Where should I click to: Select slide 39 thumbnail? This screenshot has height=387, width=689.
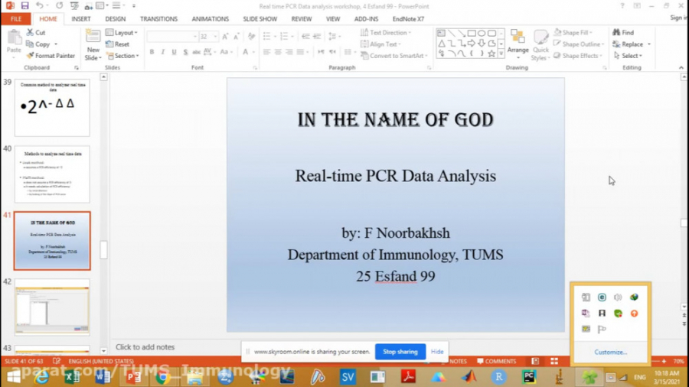pyautogui.click(x=52, y=108)
